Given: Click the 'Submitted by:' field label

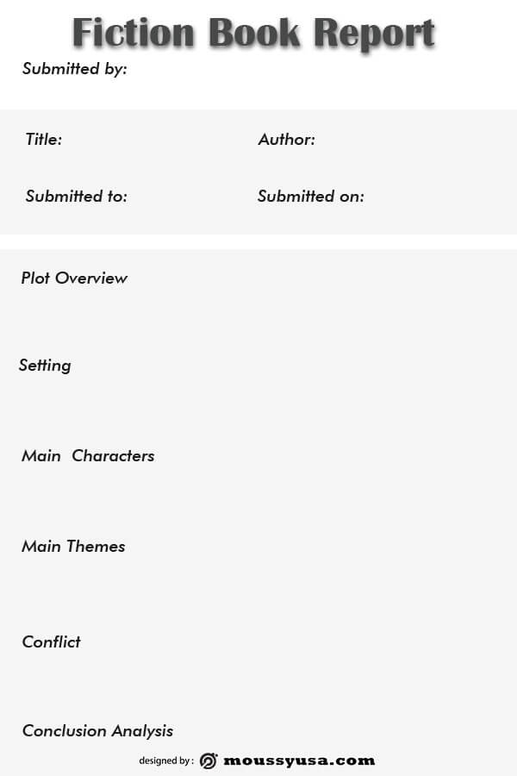Looking at the screenshot, I should 75,69.
